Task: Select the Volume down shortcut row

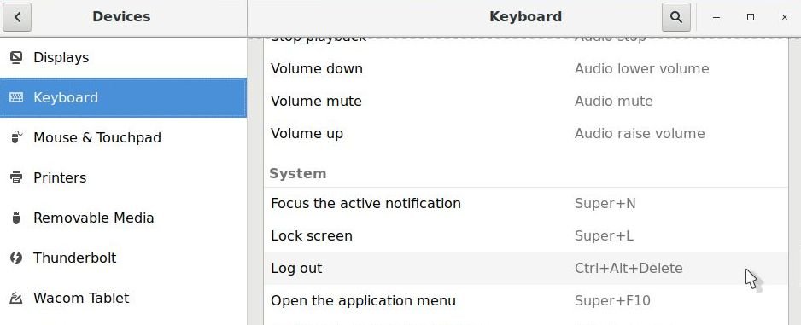Action: (x=526, y=68)
